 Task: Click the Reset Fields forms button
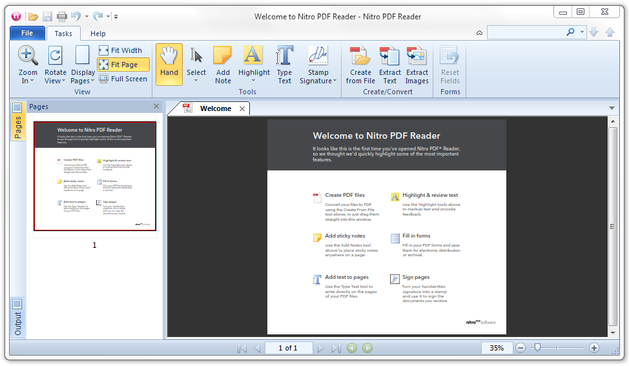coord(449,65)
